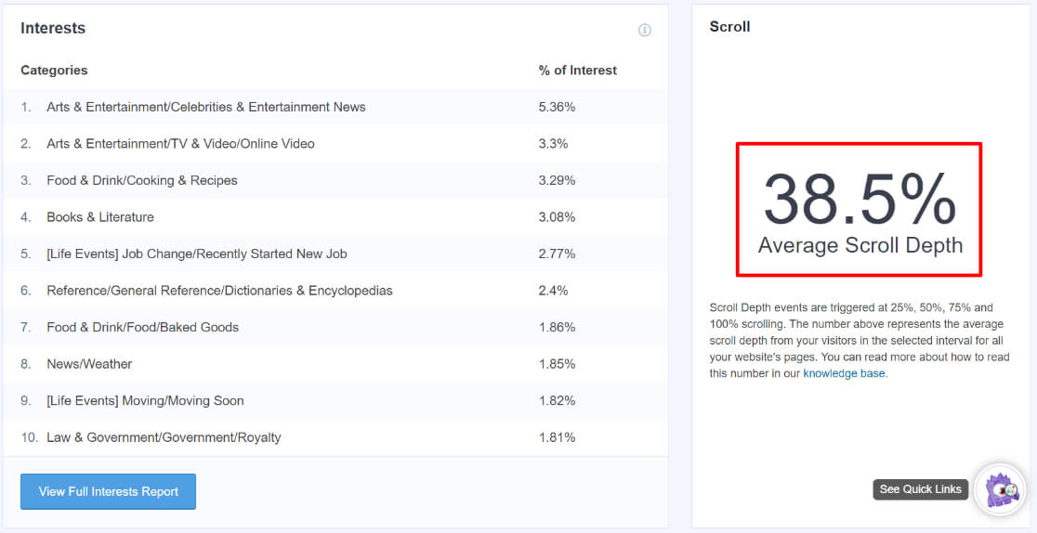Select Job Change/Recently Started New Job row
Image resolution: width=1037 pixels, height=533 pixels.
[x=335, y=253]
